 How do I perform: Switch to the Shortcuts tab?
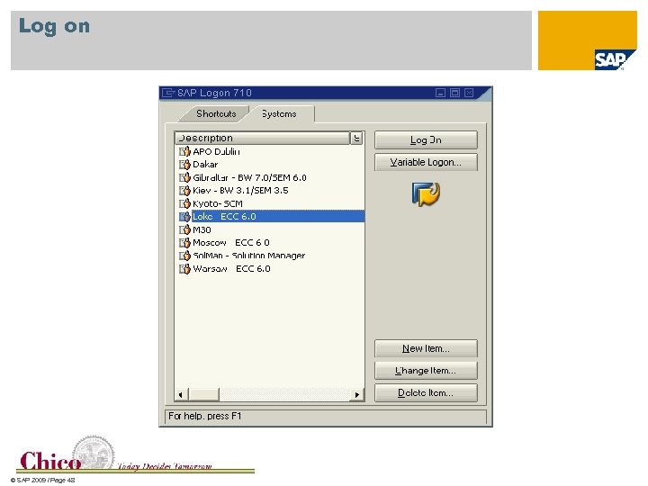click(x=216, y=113)
